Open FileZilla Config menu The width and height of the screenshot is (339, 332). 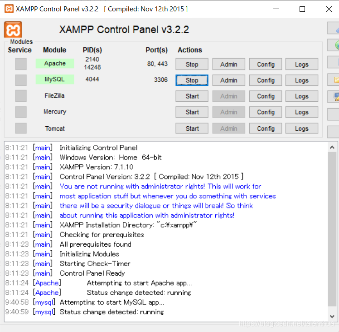266,96
